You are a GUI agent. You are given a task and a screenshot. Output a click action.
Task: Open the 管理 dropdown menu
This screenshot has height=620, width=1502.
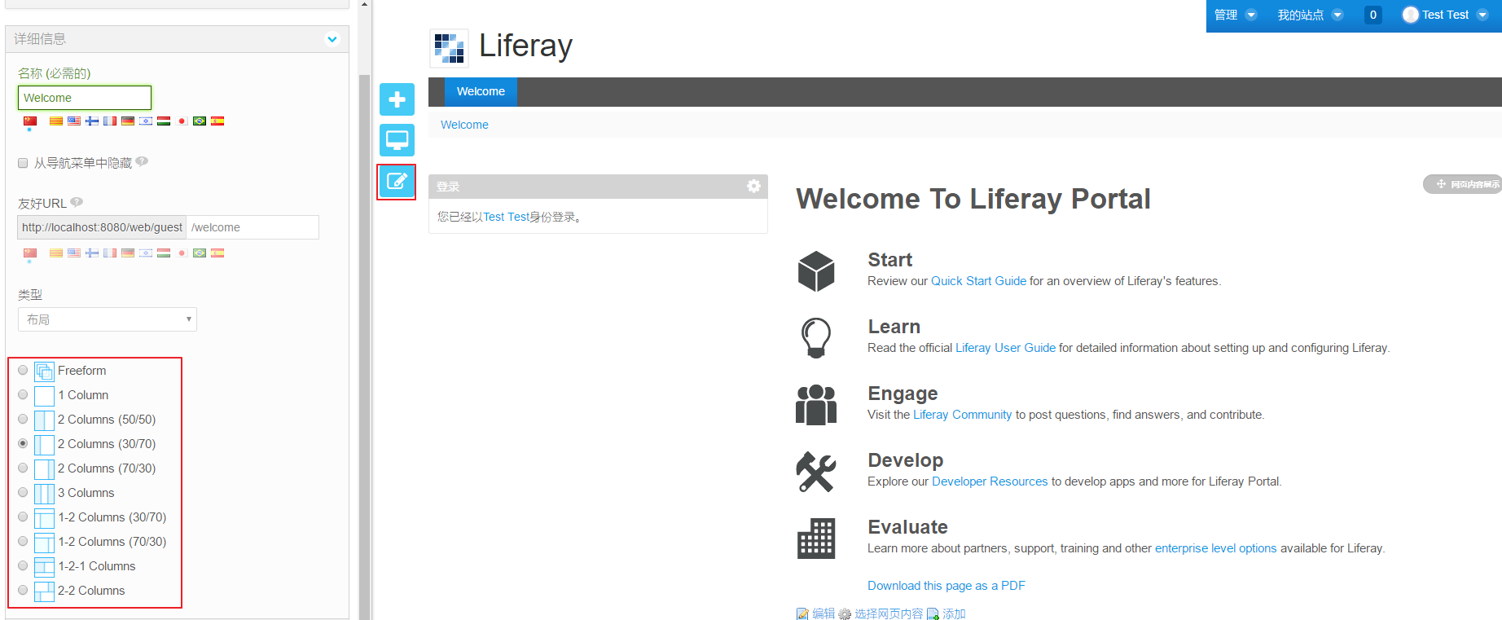point(1235,15)
